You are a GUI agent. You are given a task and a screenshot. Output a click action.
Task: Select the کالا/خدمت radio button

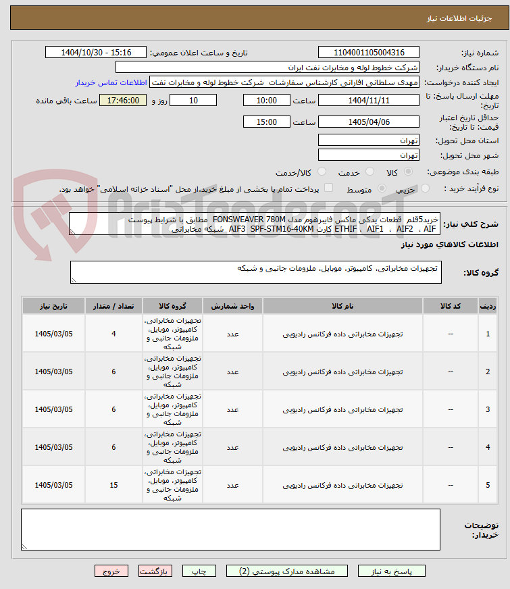[x=322, y=172]
